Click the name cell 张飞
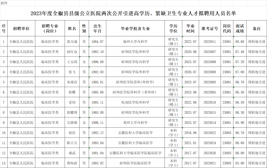 coord(72,72)
